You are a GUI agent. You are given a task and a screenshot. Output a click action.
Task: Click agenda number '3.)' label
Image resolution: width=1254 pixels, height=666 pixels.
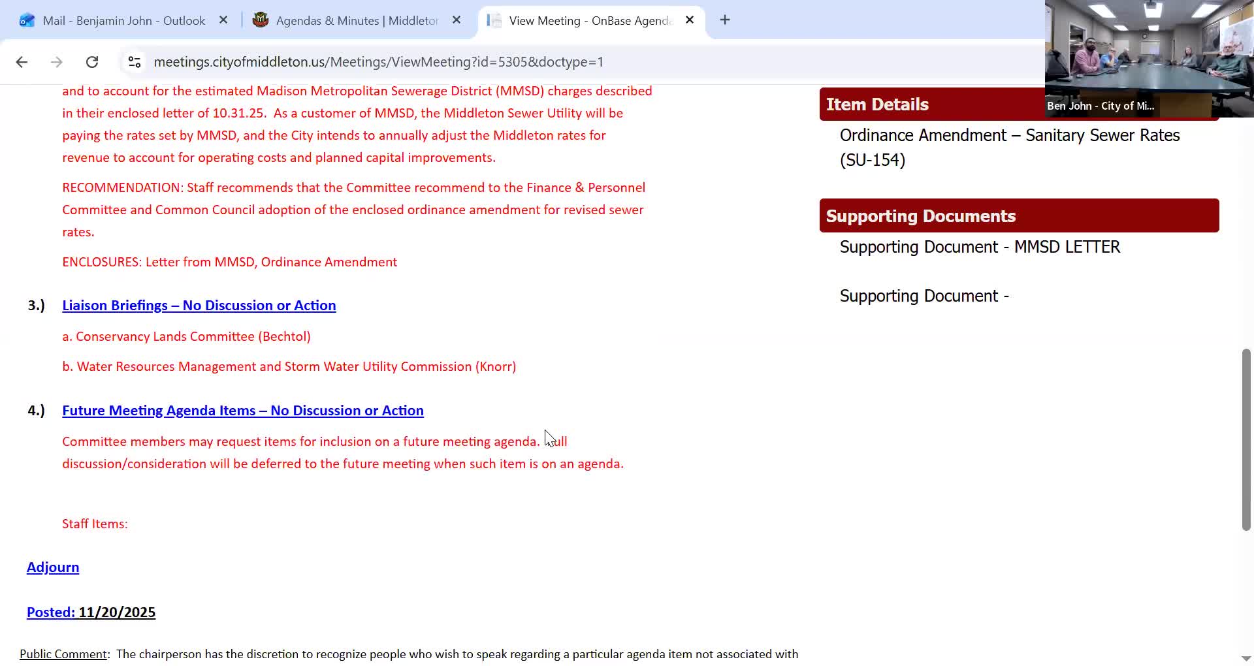tap(36, 306)
